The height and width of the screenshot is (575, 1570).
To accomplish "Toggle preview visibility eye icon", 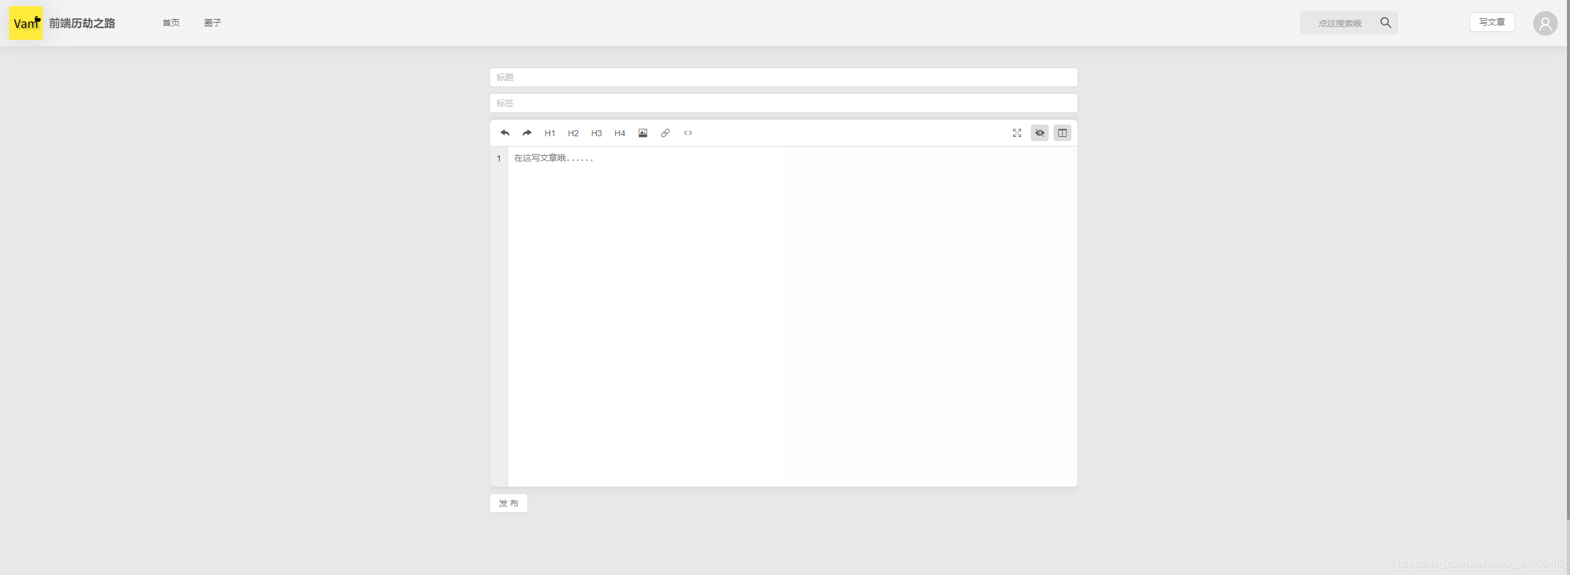I will (1040, 133).
